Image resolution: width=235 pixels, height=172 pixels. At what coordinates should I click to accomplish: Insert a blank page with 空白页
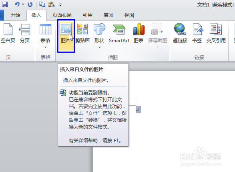click(8, 33)
